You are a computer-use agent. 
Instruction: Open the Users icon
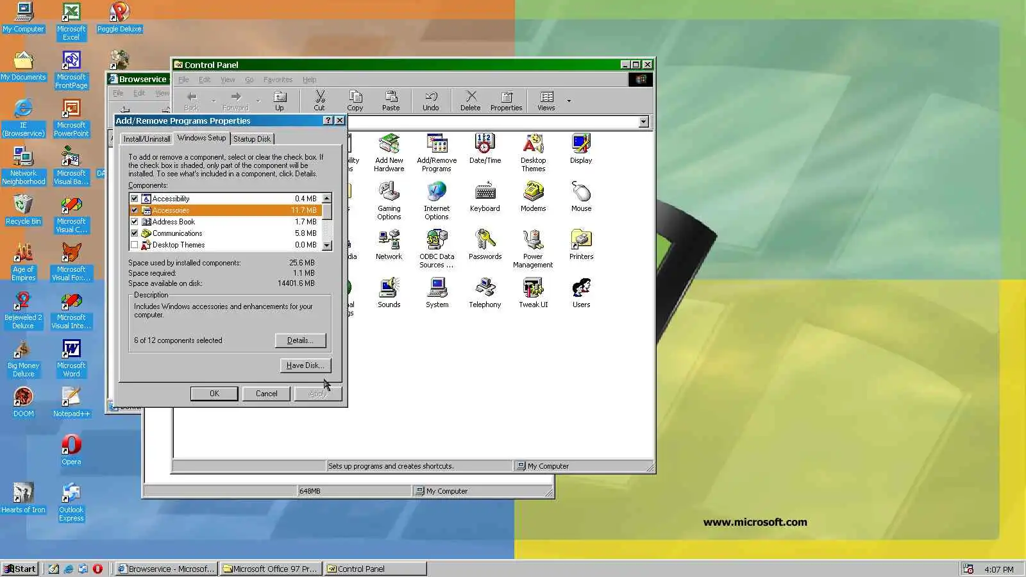click(581, 293)
